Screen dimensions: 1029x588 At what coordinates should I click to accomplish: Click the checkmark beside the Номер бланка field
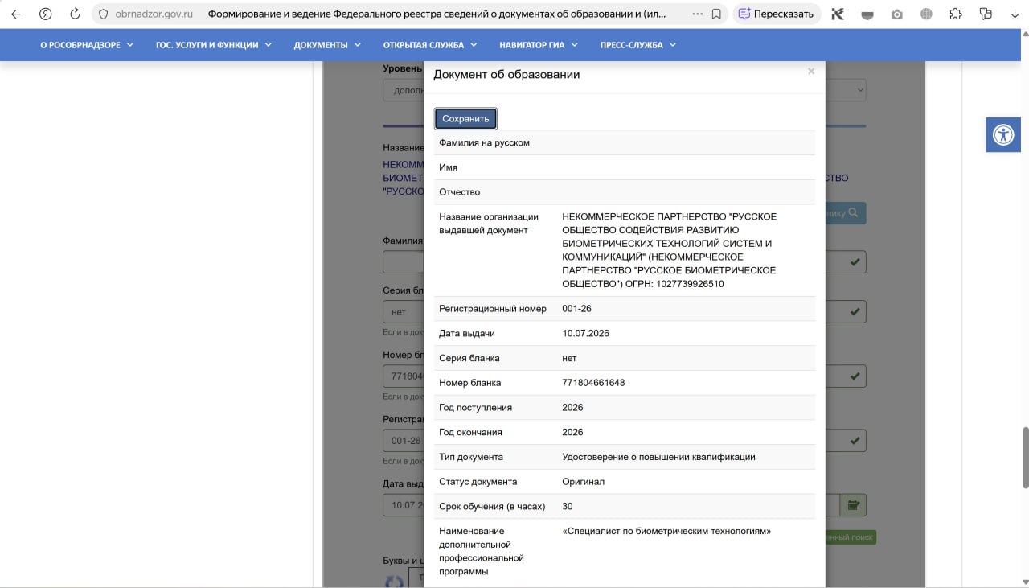[855, 376]
